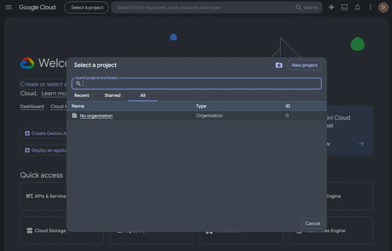This screenshot has width=392, height=251.
Task: Click the plus icon beside Create Gemini
Action: (x=27, y=133)
